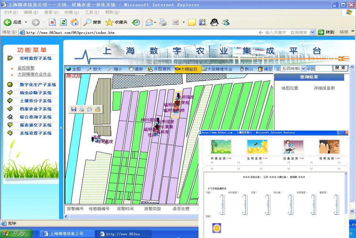Click the 点图查找 point search tool

159,69
